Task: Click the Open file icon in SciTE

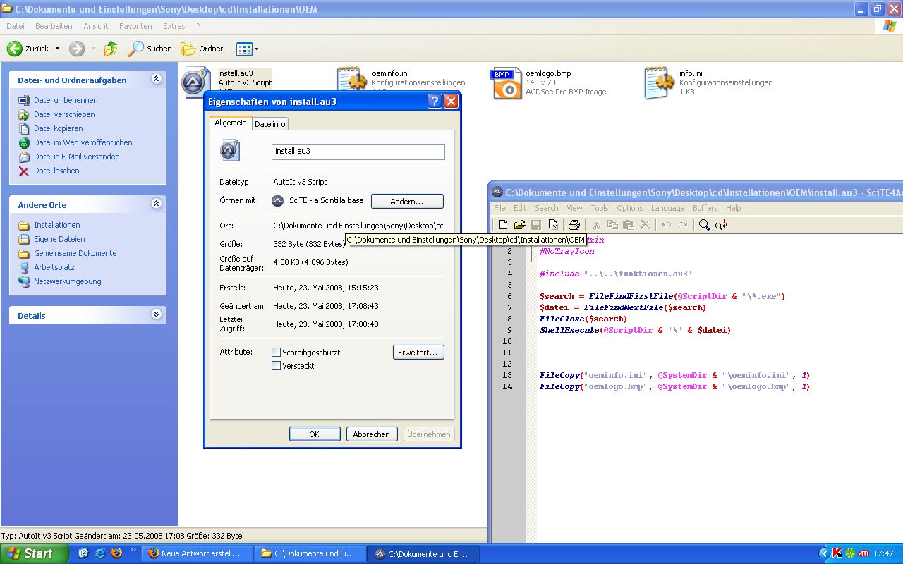Action: pos(519,225)
